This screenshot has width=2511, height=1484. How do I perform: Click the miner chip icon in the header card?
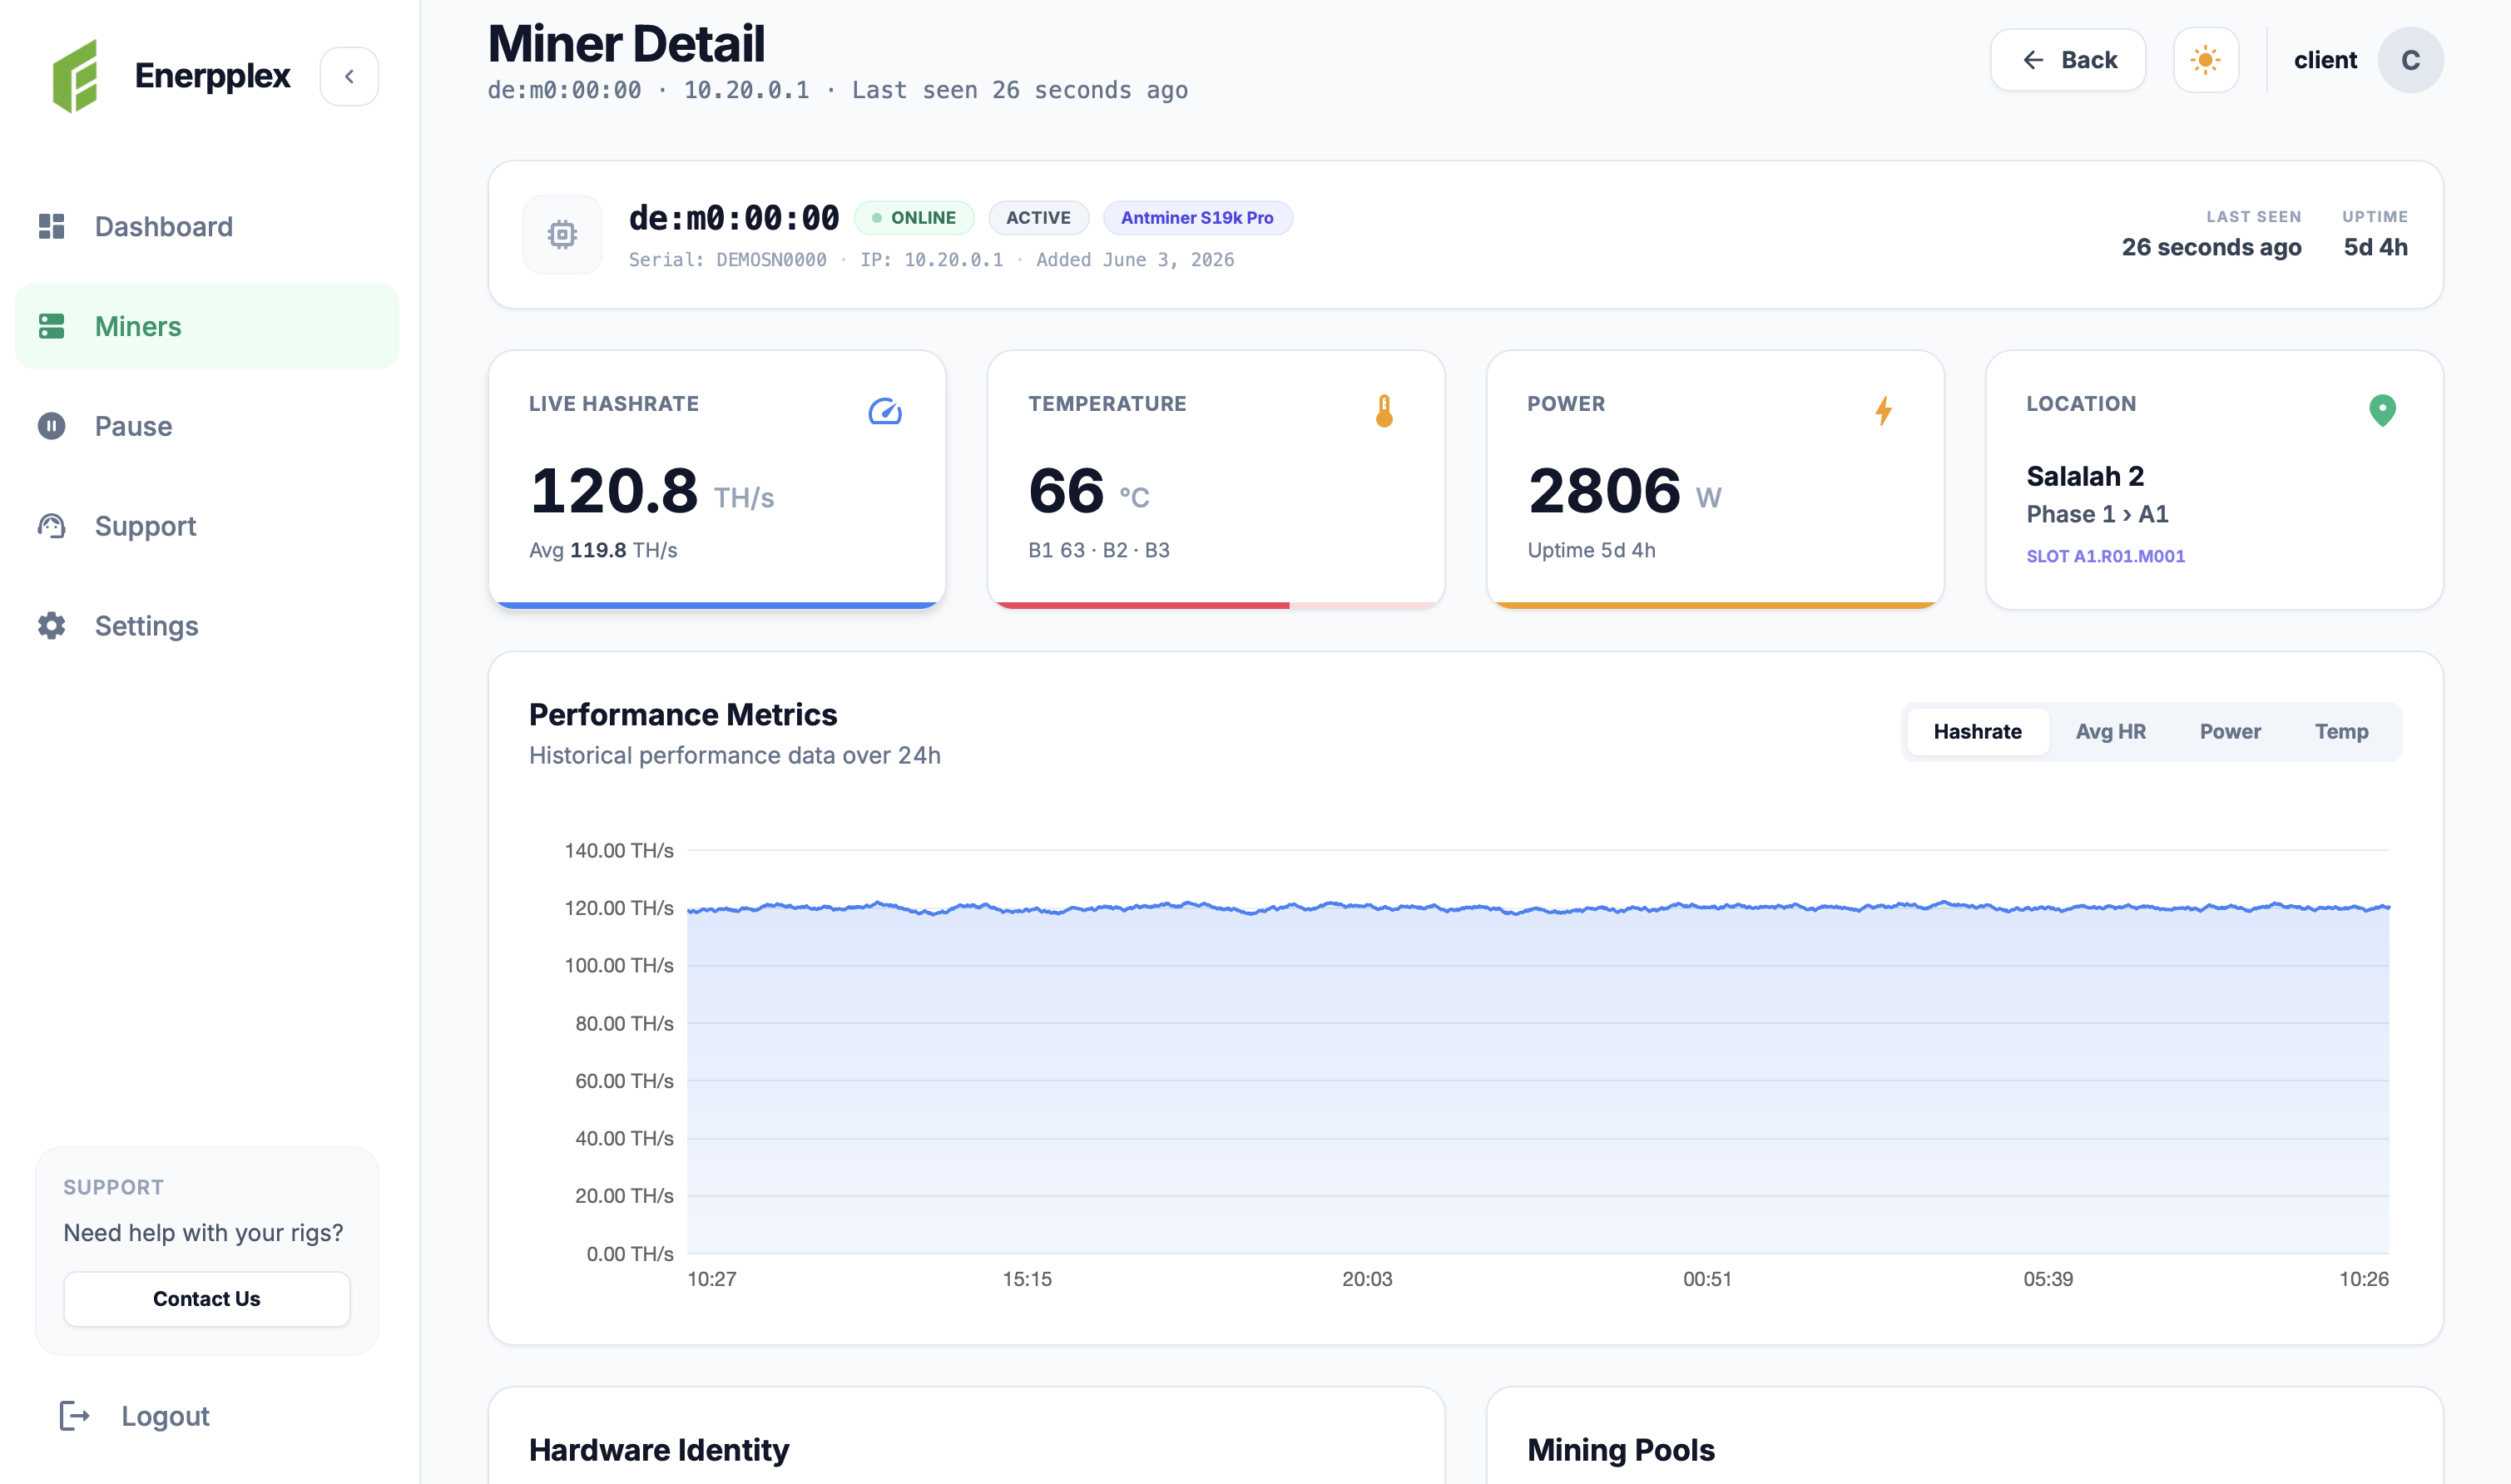pyautogui.click(x=562, y=234)
